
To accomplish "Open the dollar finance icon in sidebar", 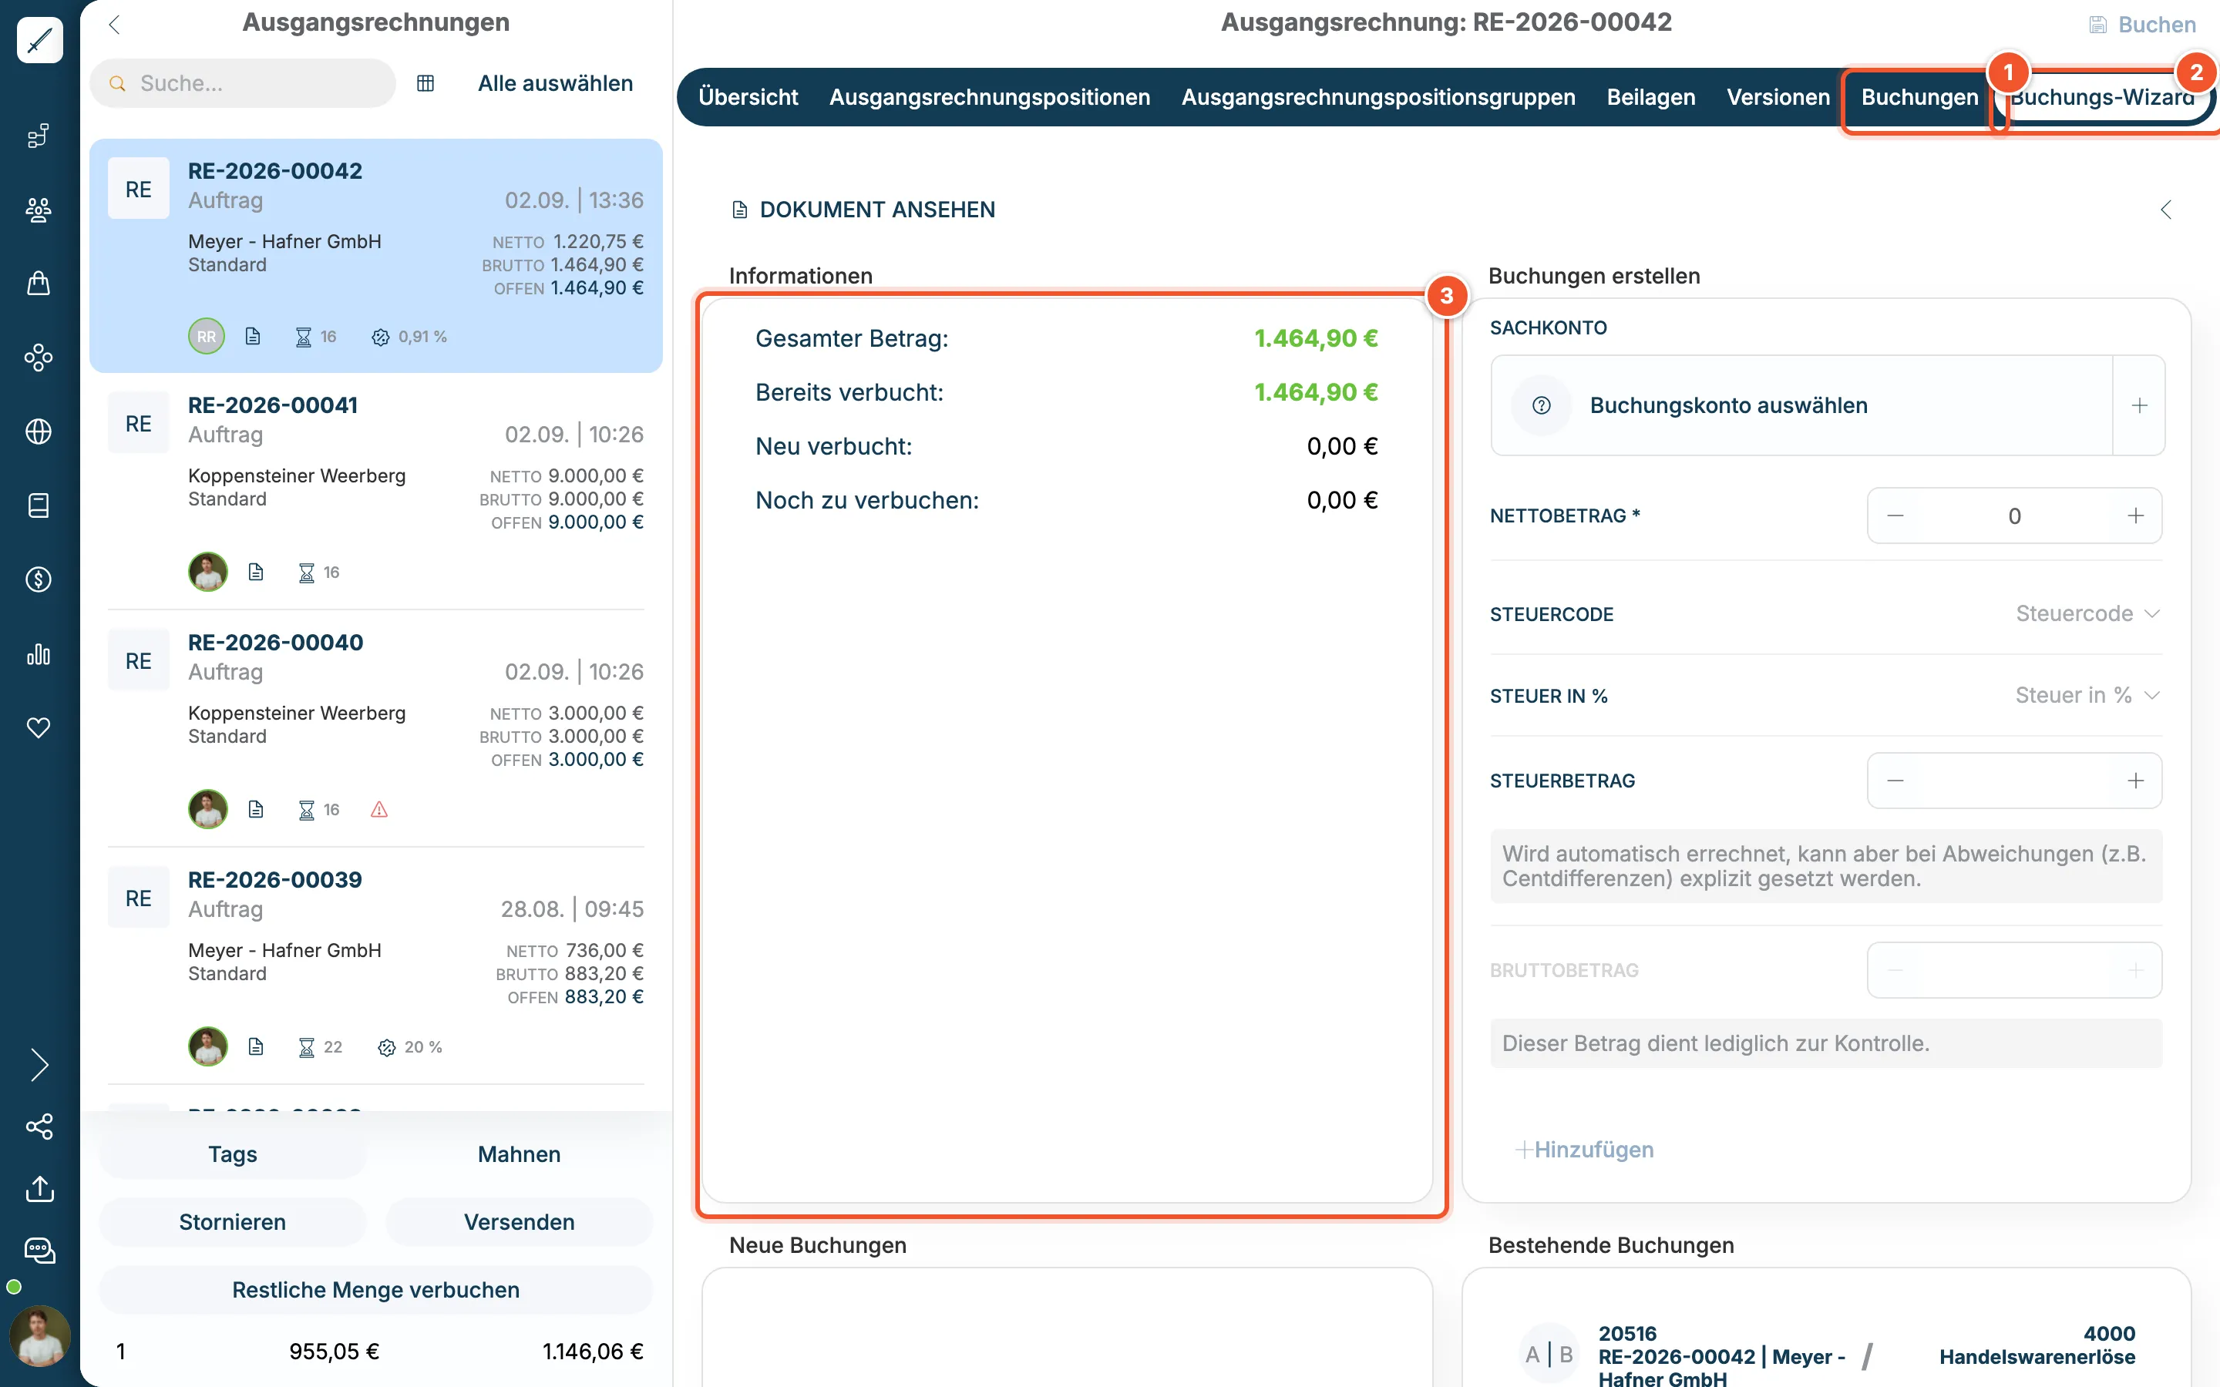I will 39,579.
